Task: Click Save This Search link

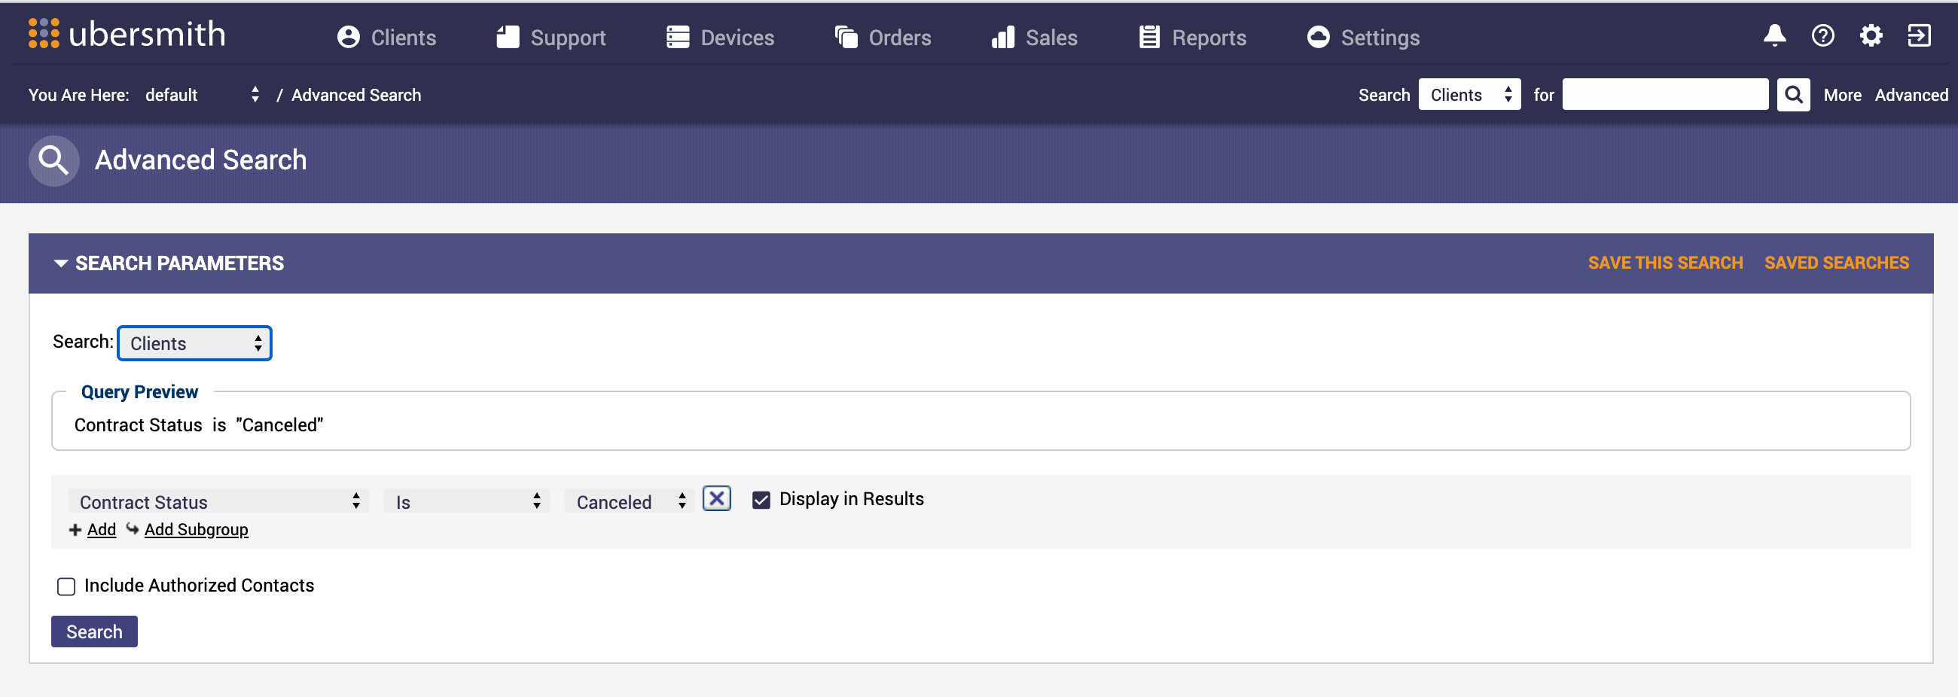Action: click(1664, 263)
